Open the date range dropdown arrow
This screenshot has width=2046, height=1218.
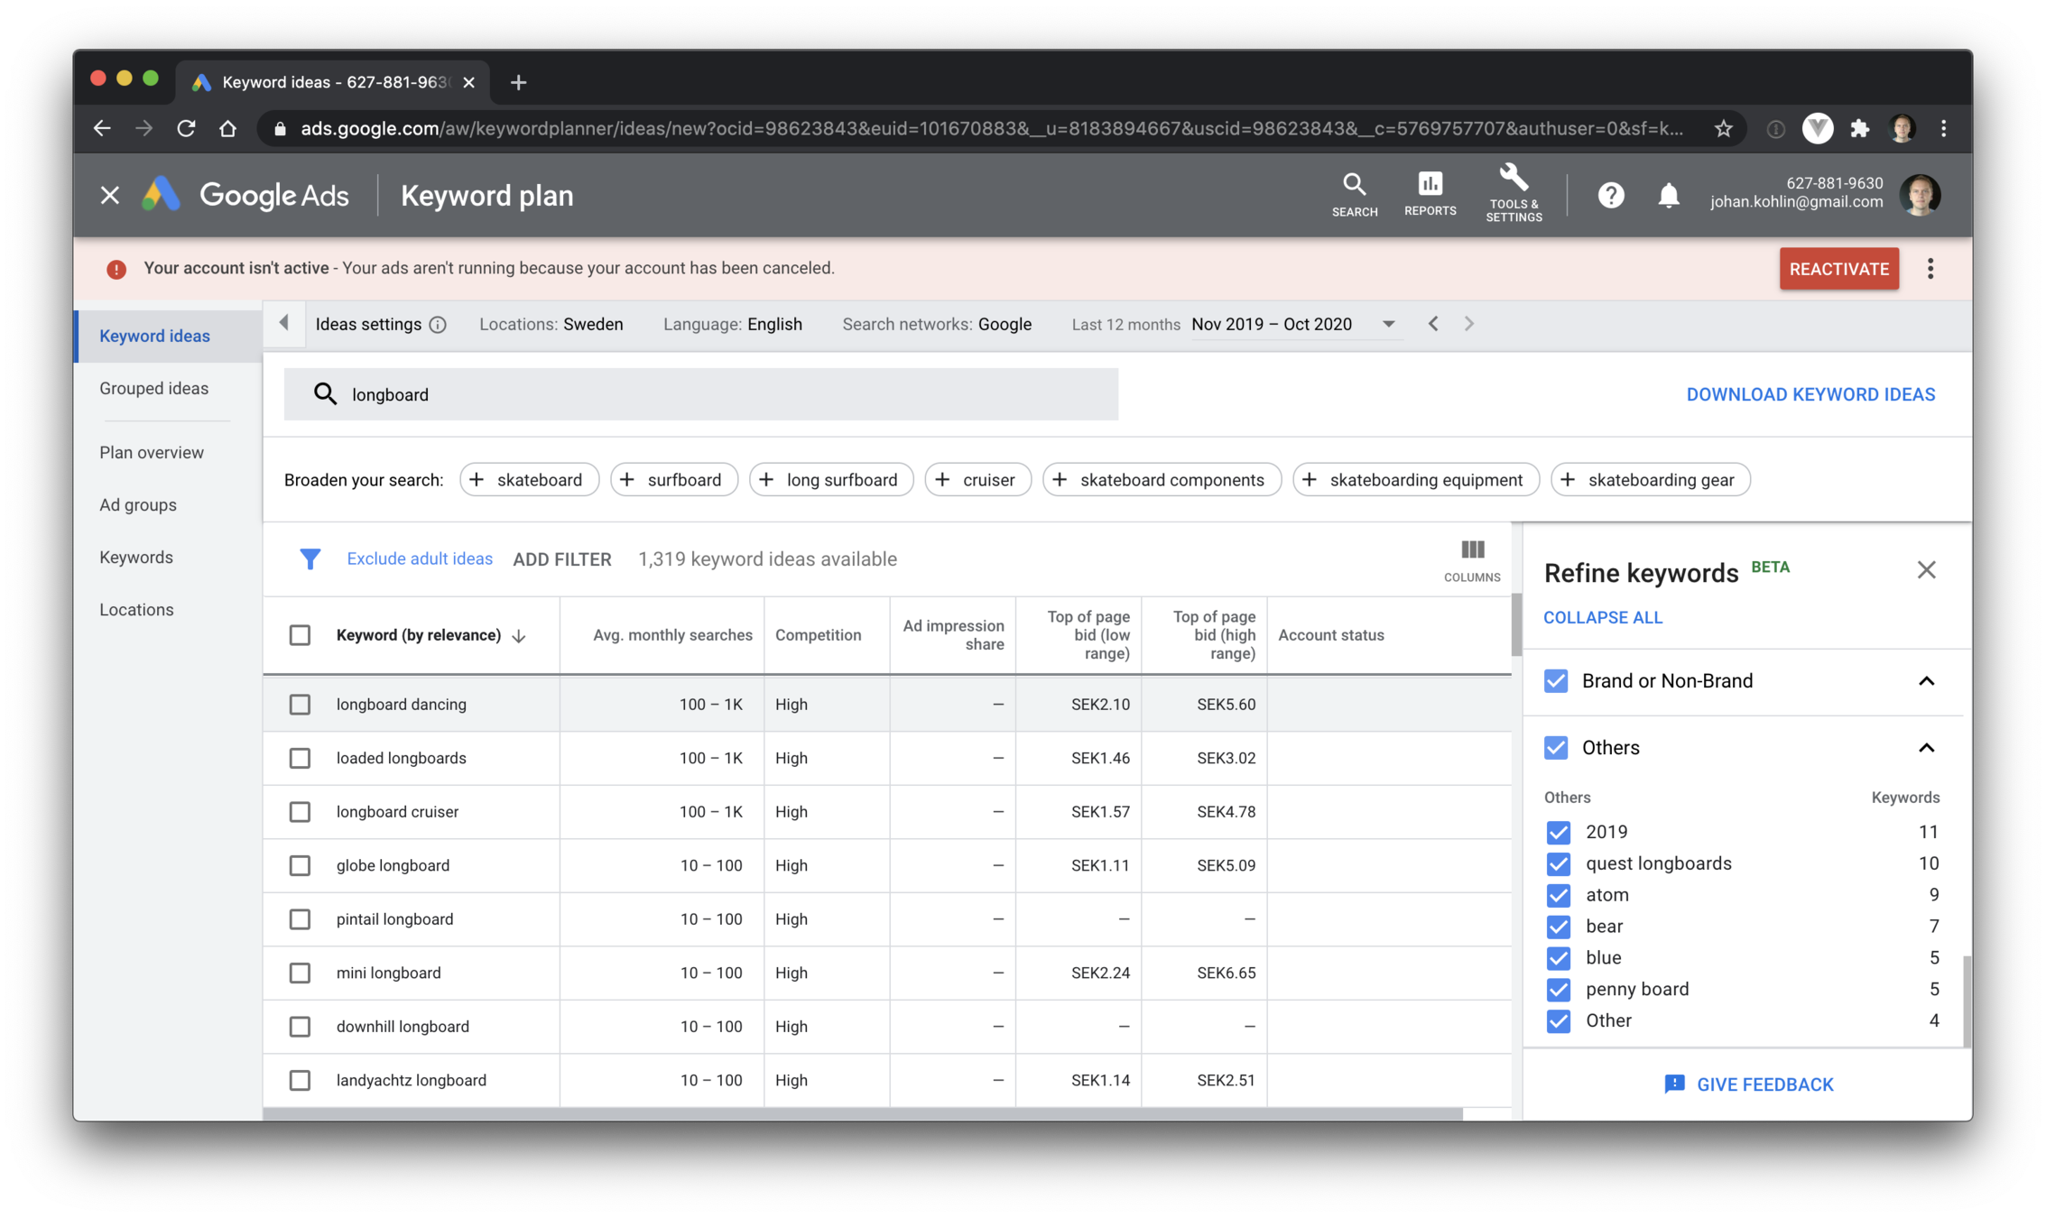[x=1388, y=325]
